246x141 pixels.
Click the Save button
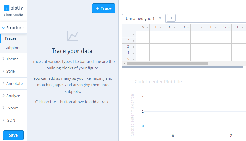coord(13,135)
